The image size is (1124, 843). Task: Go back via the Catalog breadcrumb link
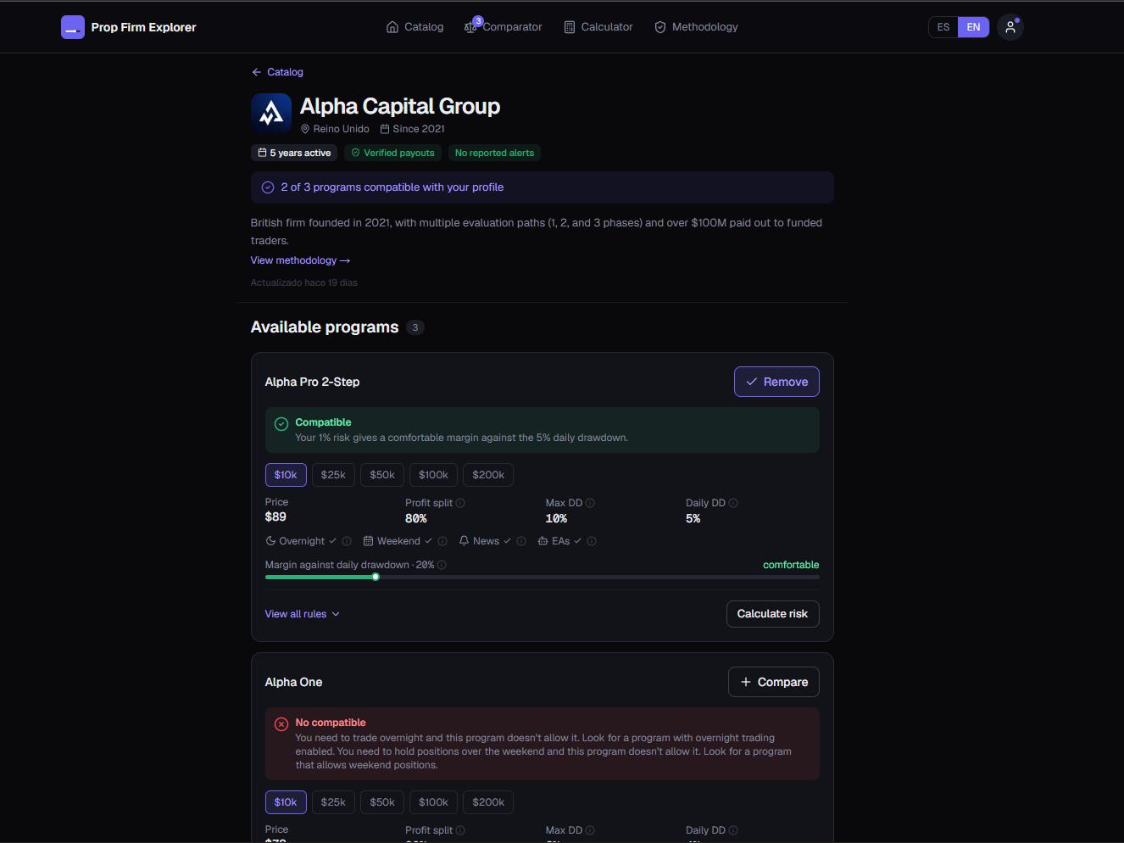277,72
